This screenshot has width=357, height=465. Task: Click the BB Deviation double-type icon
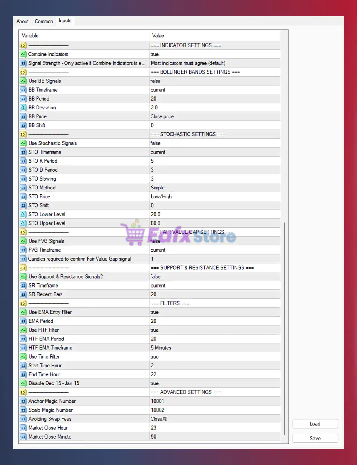[23, 108]
